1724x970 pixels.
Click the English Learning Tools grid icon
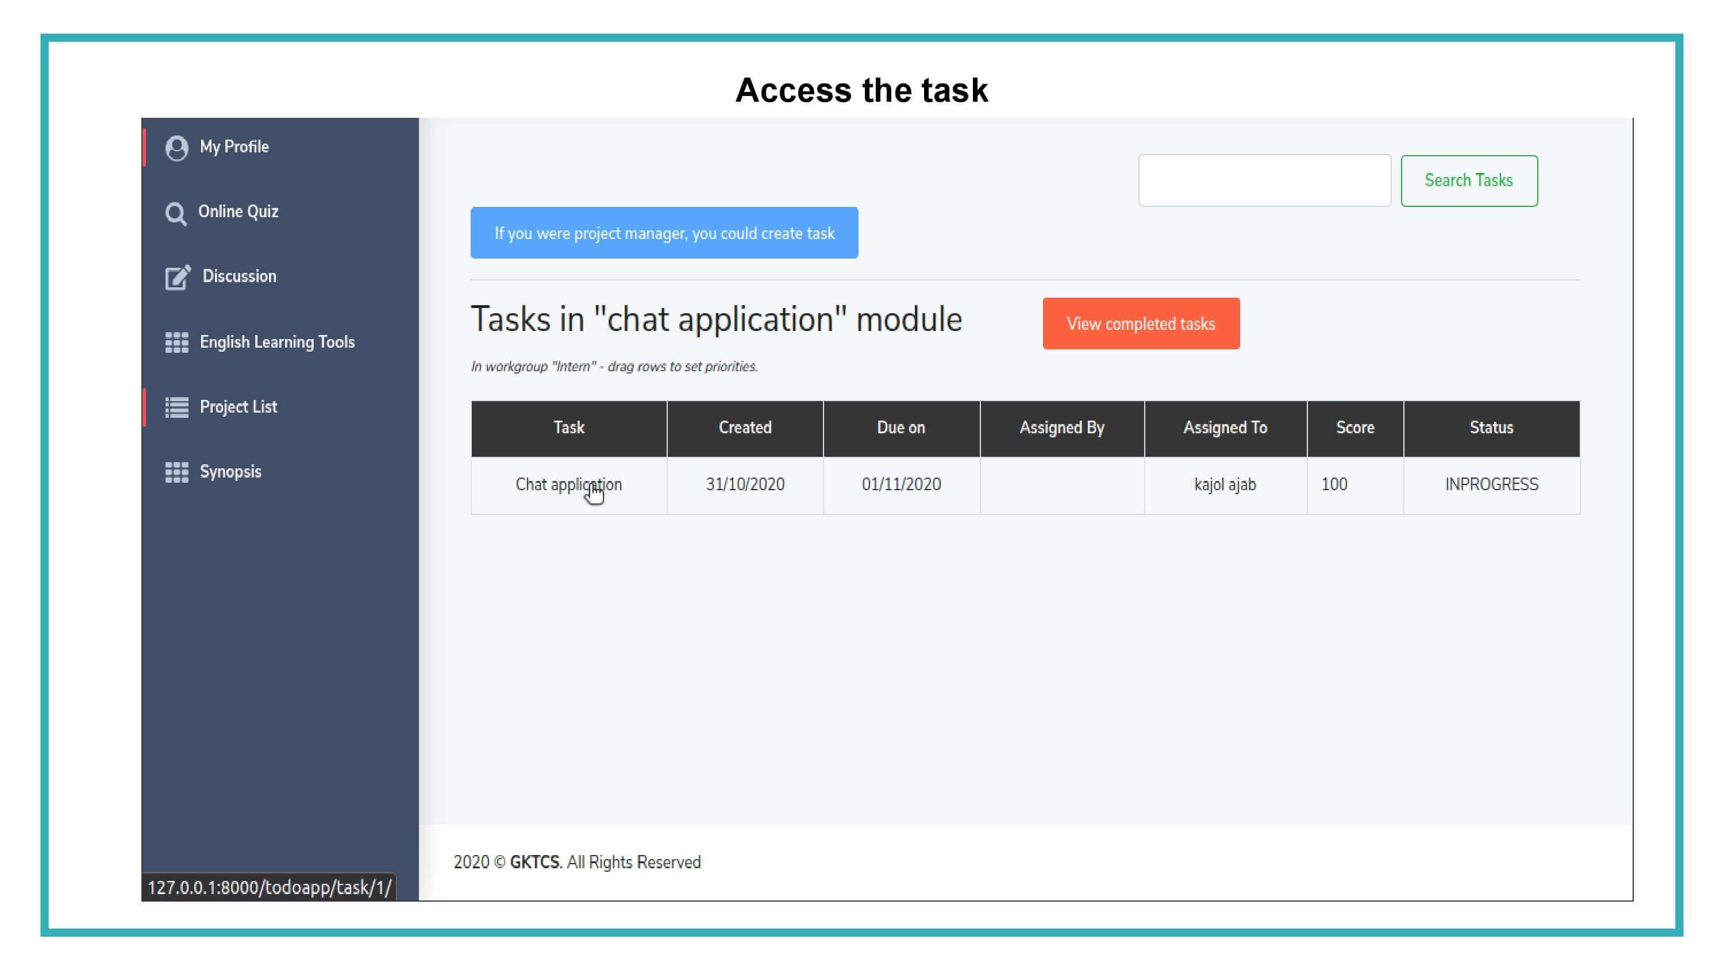click(x=176, y=342)
